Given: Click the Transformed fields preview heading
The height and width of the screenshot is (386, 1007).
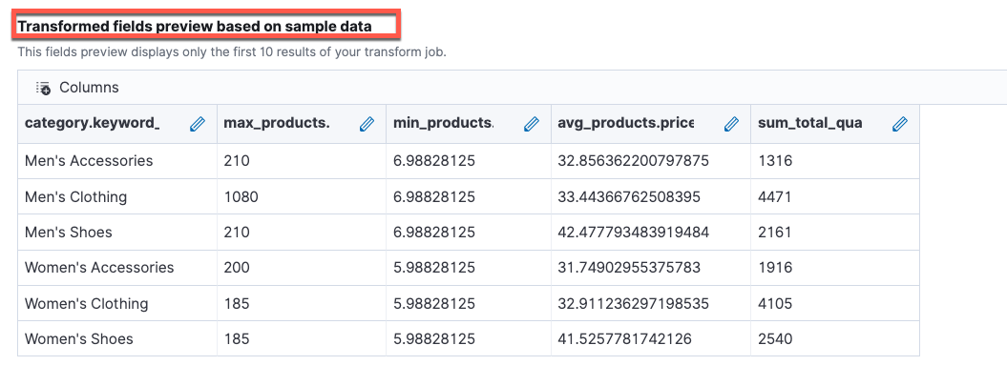Looking at the screenshot, I should (x=195, y=27).
